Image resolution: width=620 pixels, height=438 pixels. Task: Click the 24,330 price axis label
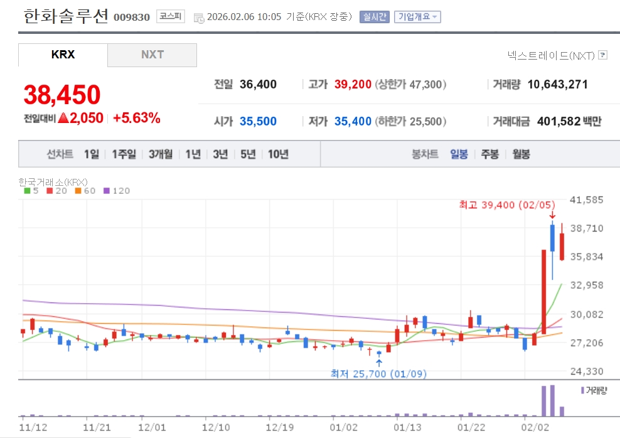586,371
